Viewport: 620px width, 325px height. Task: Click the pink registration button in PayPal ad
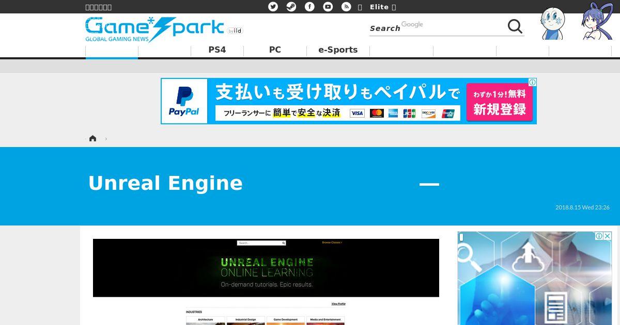[499, 102]
